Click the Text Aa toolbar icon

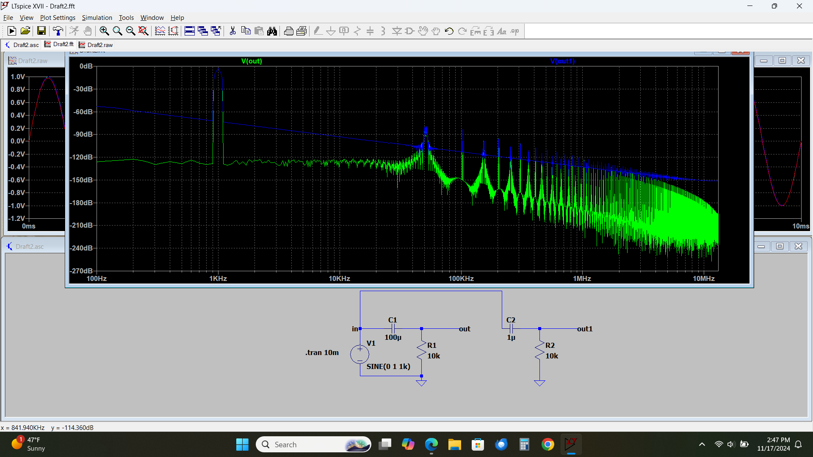(x=502, y=31)
